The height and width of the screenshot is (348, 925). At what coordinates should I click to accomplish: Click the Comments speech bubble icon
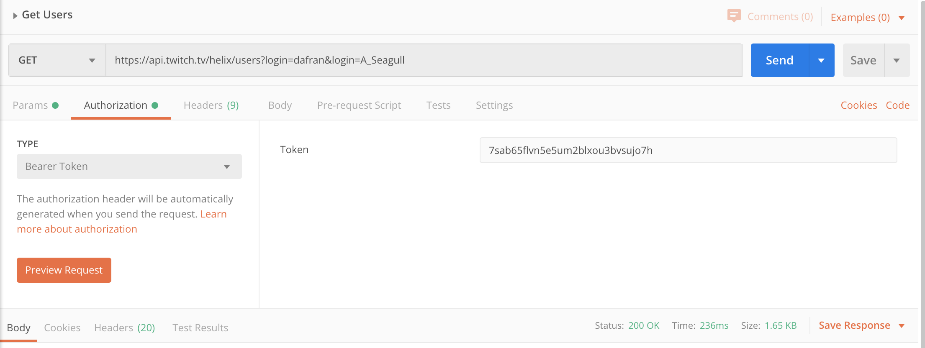[x=734, y=16]
